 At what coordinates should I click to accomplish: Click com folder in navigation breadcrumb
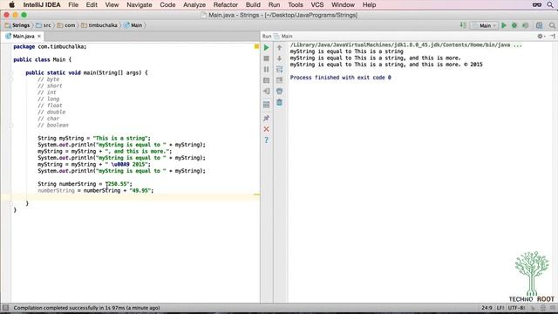tap(66, 25)
